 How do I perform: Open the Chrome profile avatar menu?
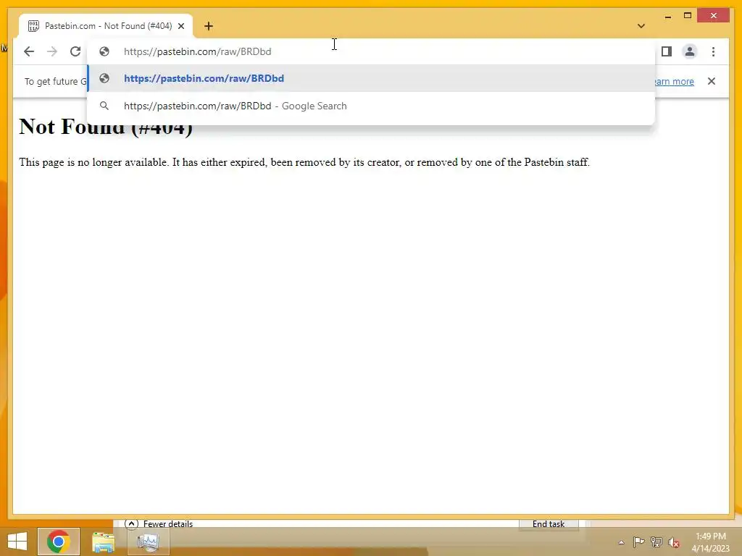(x=690, y=51)
